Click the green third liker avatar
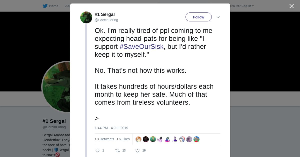Screen dimensions: 300x157 pos(153,139)
